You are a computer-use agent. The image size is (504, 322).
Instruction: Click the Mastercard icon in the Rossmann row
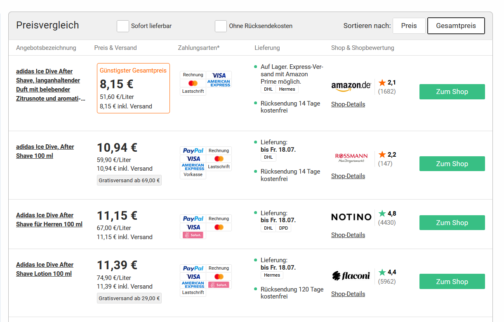[219, 159]
